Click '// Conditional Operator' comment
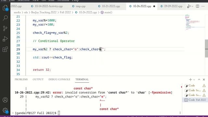208x117 pixels. pos(54,41)
